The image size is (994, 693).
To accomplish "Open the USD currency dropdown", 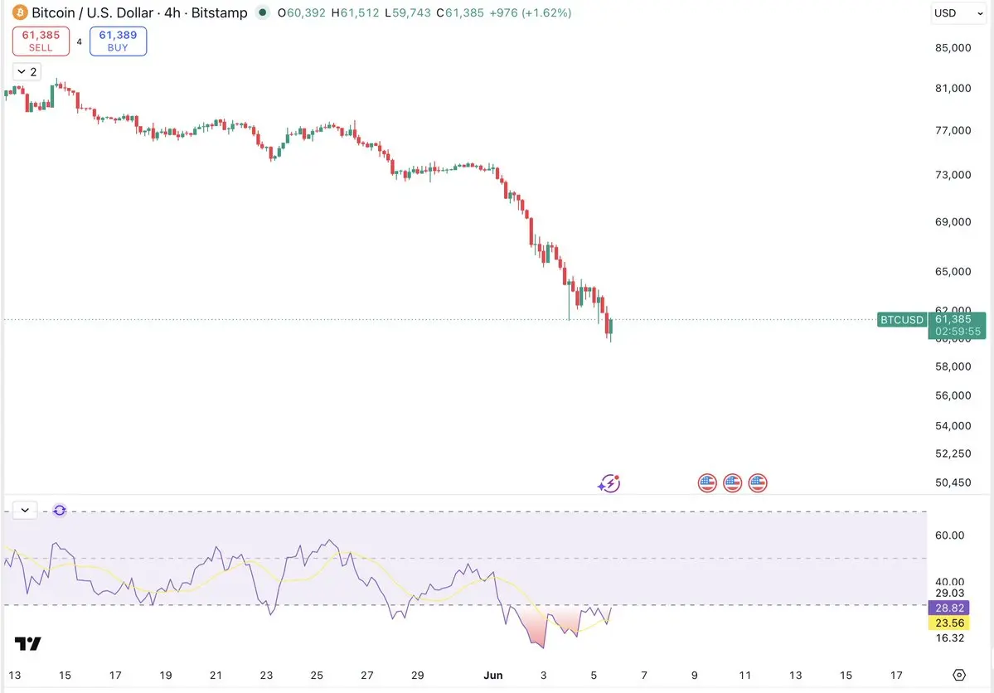I will point(958,13).
